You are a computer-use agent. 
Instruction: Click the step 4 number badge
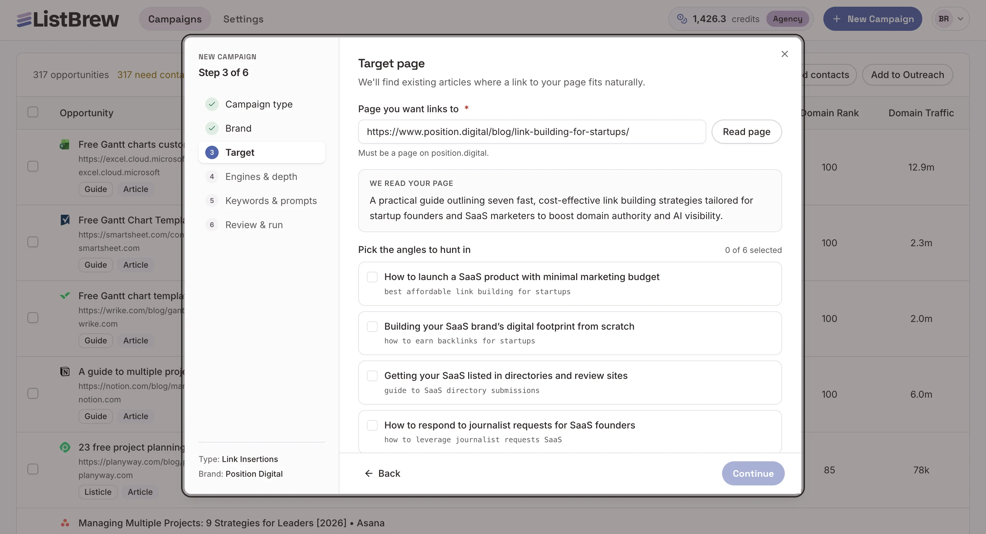212,176
